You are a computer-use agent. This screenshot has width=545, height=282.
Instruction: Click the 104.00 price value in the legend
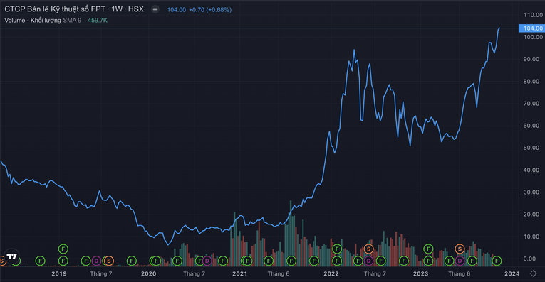[x=177, y=10]
